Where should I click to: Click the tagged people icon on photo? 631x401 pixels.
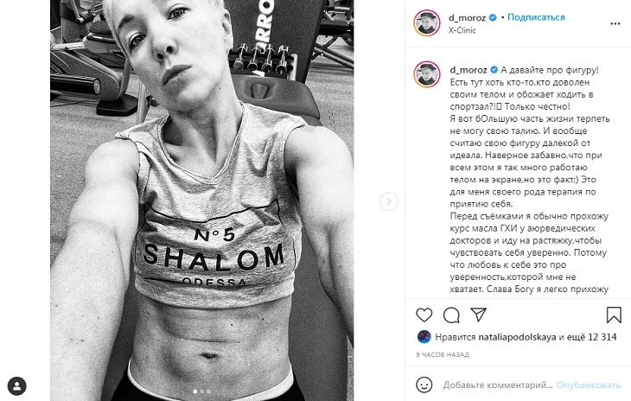[17, 386]
